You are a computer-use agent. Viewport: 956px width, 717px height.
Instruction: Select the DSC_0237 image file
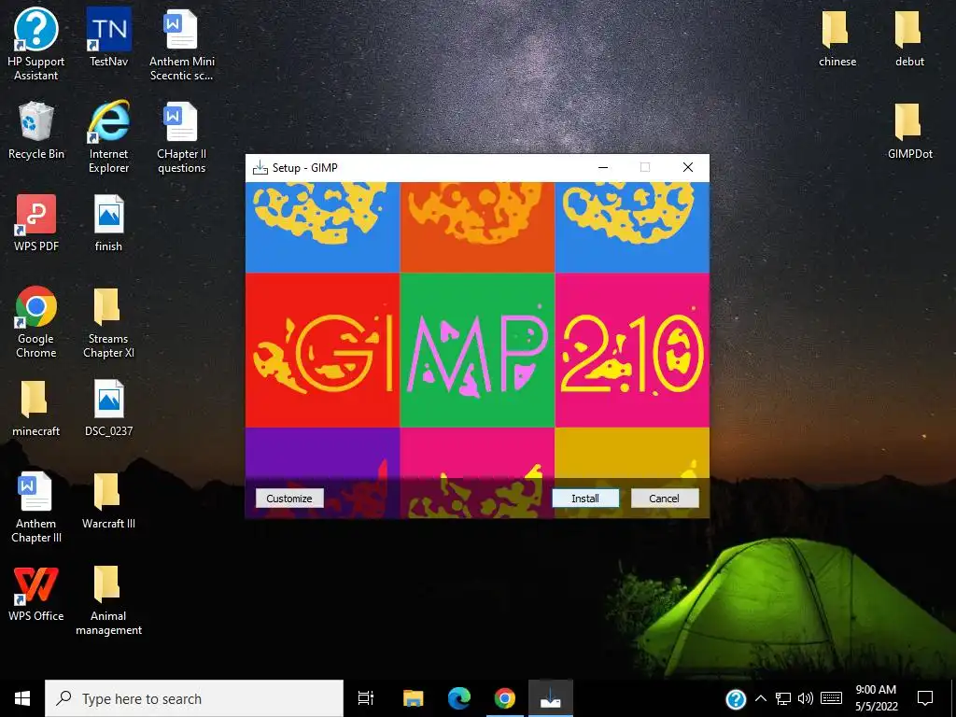(x=108, y=407)
